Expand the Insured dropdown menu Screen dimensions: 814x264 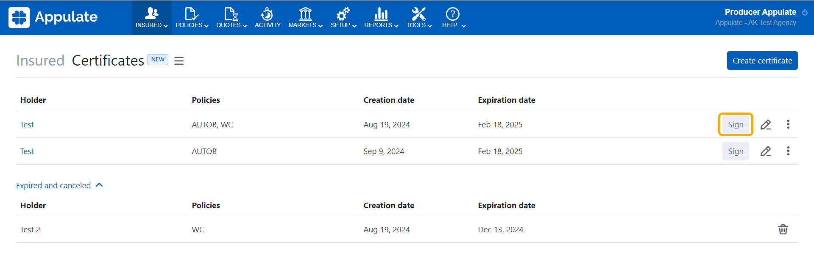151,18
